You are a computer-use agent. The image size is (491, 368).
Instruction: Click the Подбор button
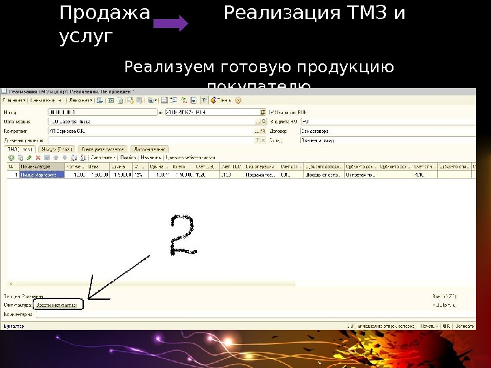(x=128, y=157)
